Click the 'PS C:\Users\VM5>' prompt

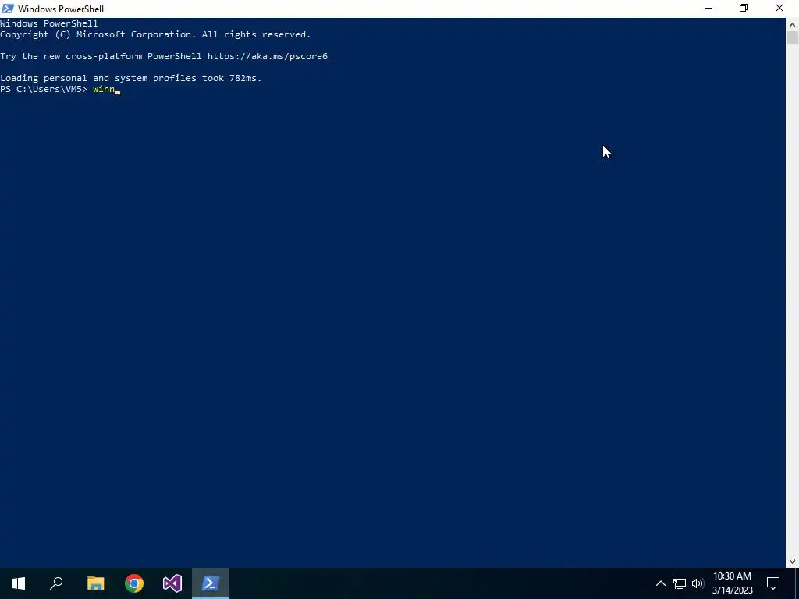tap(44, 89)
